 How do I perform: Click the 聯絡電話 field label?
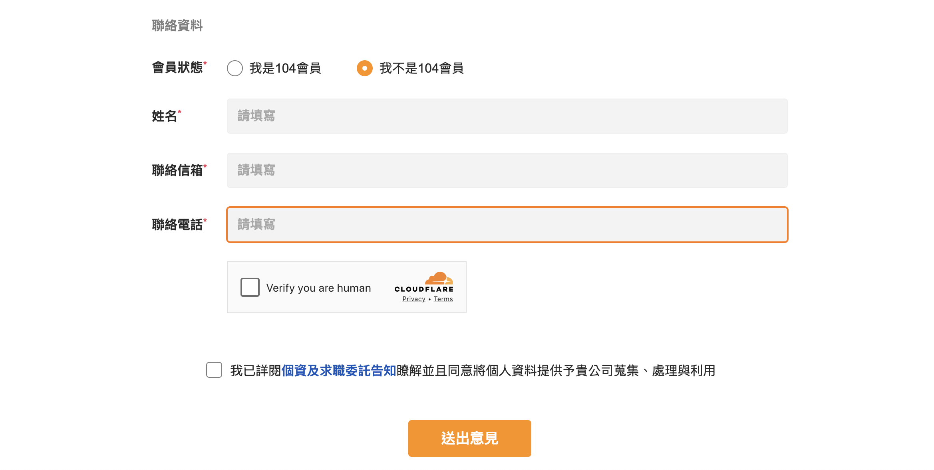click(177, 225)
